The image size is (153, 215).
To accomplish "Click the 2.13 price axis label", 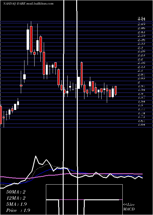I will click(x=141, y=67).
